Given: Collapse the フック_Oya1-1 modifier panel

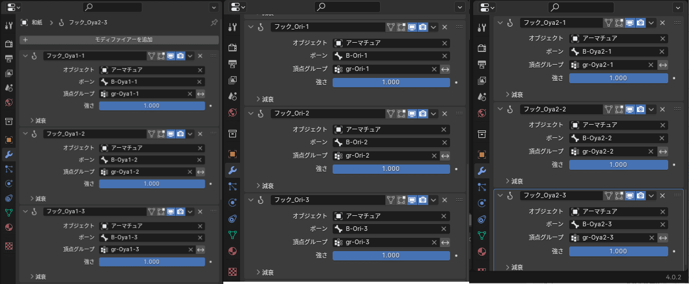Looking at the screenshot, I should (25, 56).
